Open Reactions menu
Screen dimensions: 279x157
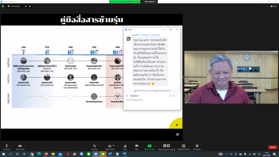click(x=197, y=147)
